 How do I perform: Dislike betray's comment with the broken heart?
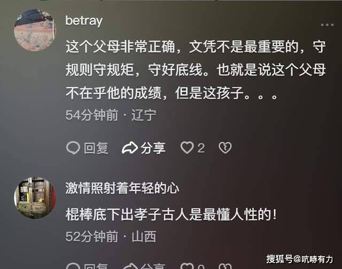pos(225,148)
